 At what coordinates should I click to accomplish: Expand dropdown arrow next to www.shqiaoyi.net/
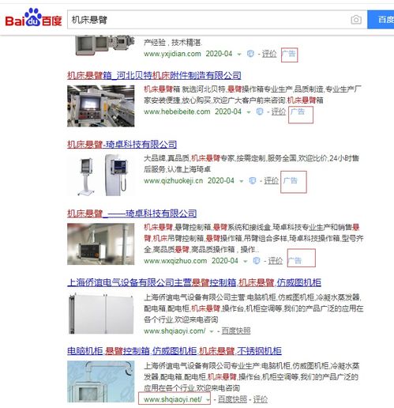point(208,400)
